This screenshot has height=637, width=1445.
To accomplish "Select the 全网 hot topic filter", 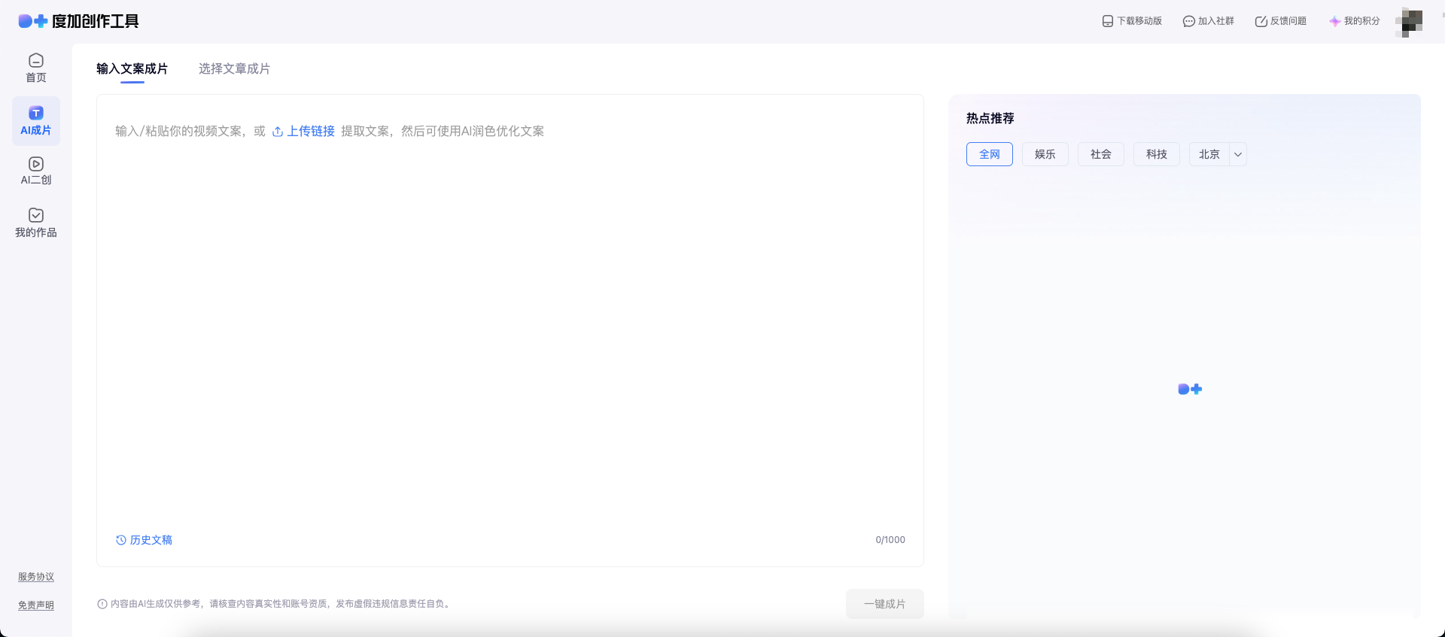I will 989,154.
